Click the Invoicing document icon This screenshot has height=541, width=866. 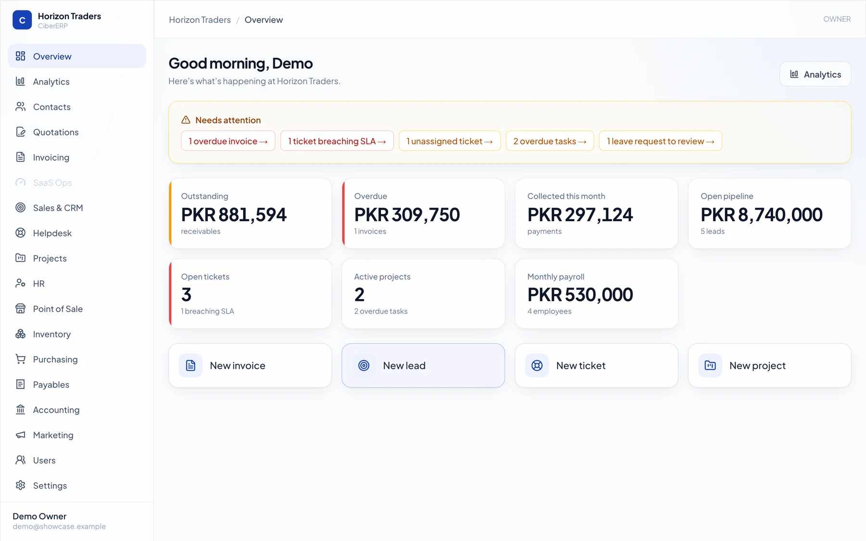pyautogui.click(x=20, y=157)
